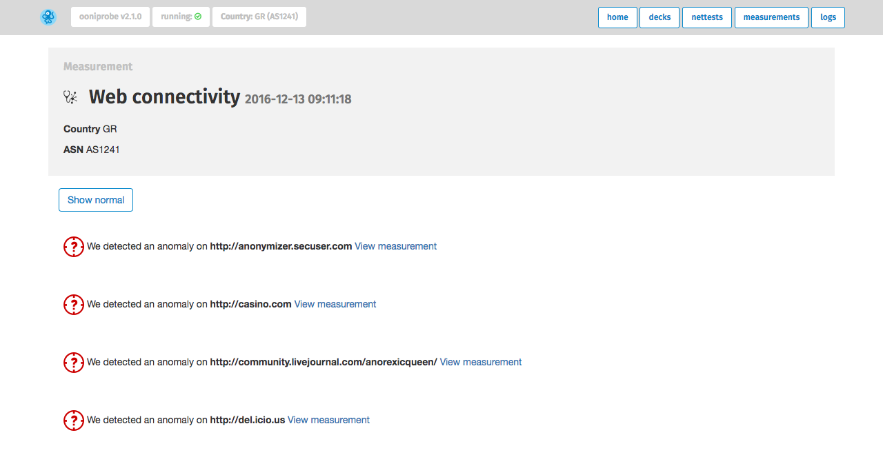Click the Web connectivity measurement heading
Screen dimensions: 883x466
pos(164,97)
